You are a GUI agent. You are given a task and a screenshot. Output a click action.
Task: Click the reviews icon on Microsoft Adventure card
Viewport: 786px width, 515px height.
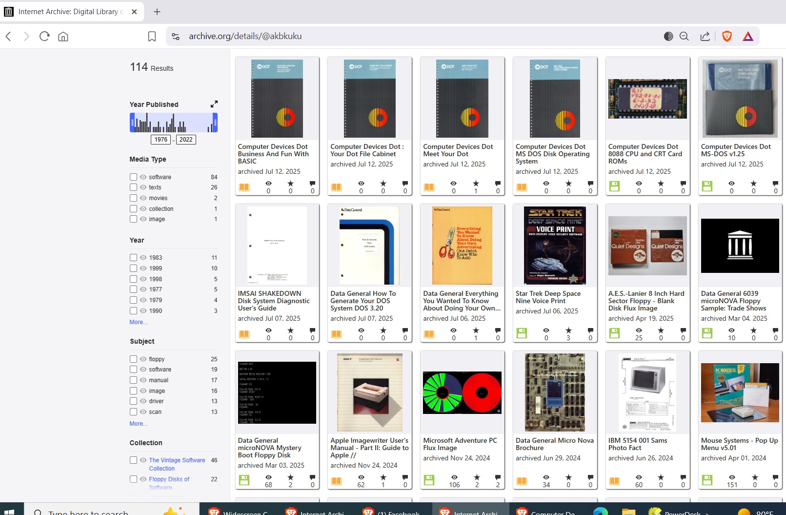pos(498,477)
